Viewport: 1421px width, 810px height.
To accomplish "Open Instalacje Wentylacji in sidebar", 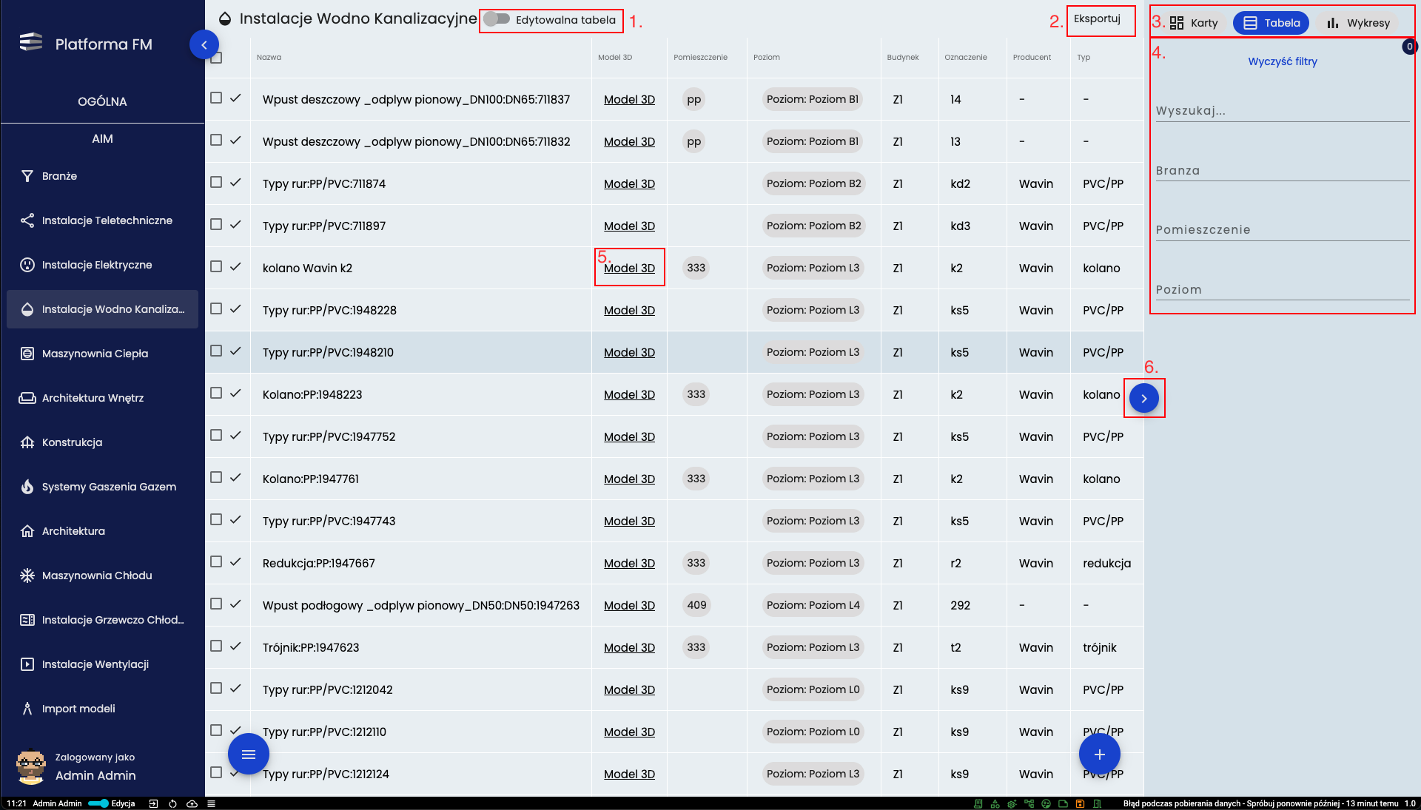I will click(x=102, y=664).
